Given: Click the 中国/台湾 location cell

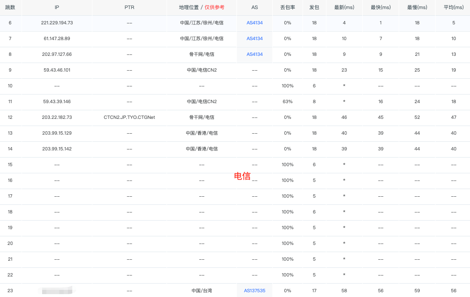Looking at the screenshot, I should click(201, 290).
